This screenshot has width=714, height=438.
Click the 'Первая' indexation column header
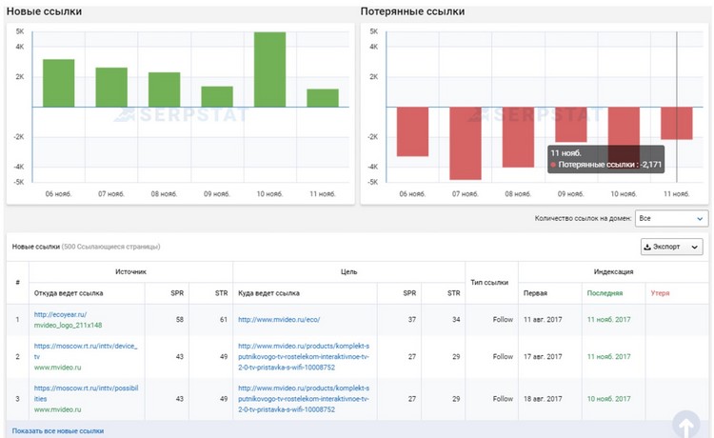(x=535, y=293)
